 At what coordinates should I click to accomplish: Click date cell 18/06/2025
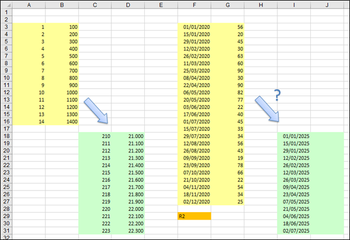(294, 224)
